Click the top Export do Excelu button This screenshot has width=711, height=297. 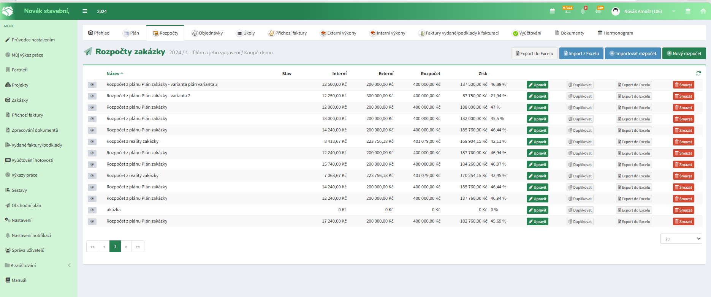pyautogui.click(x=534, y=54)
